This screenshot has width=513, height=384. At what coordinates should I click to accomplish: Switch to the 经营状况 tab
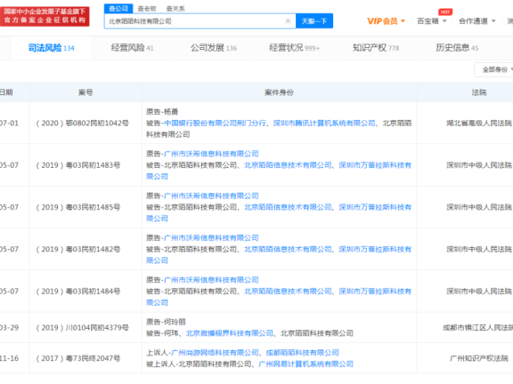295,48
